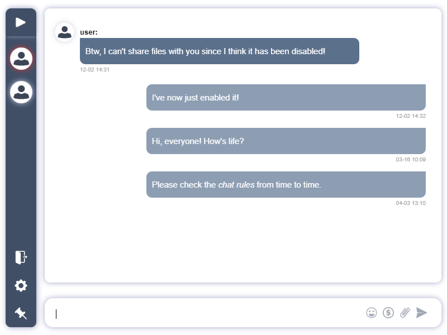The height and width of the screenshot is (335, 447).
Task: Click the dollar payment icon
Action: [x=389, y=313]
